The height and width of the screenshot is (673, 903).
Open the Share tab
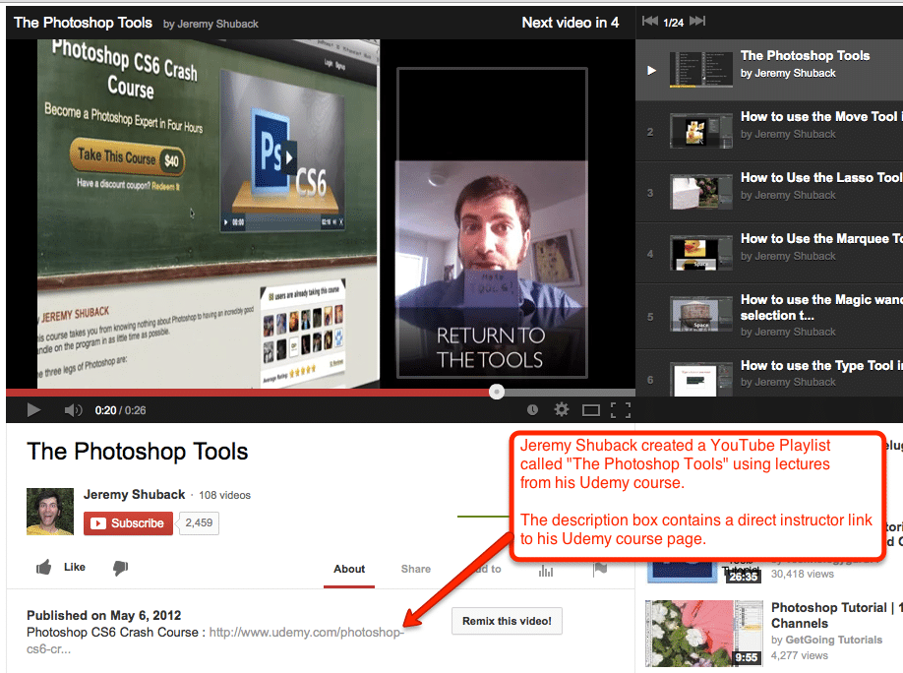pyautogui.click(x=416, y=570)
